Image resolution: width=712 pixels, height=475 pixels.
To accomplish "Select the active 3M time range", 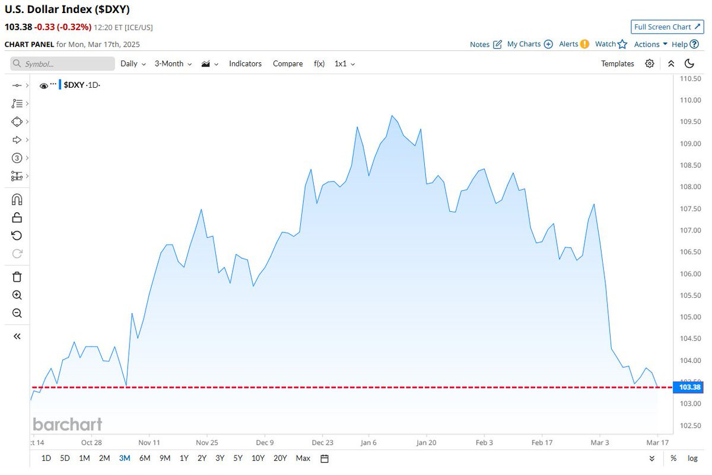I will pyautogui.click(x=125, y=458).
